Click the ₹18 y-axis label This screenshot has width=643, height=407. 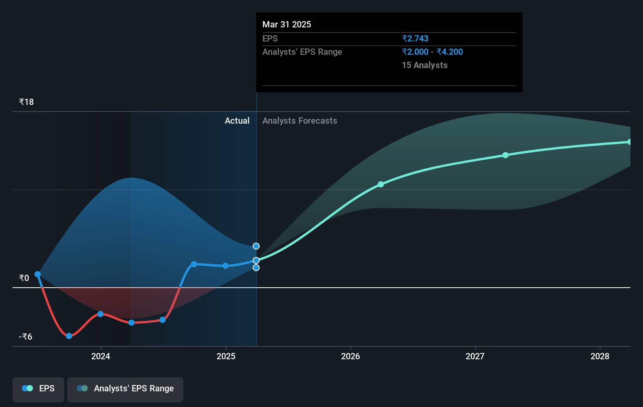(x=26, y=102)
